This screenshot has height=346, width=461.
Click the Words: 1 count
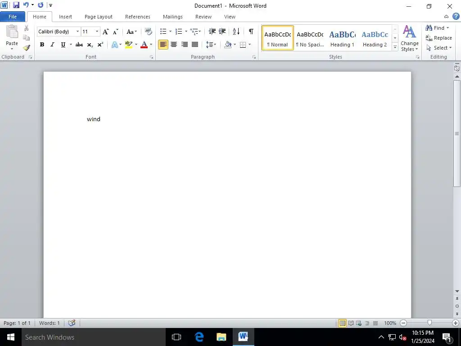point(50,323)
